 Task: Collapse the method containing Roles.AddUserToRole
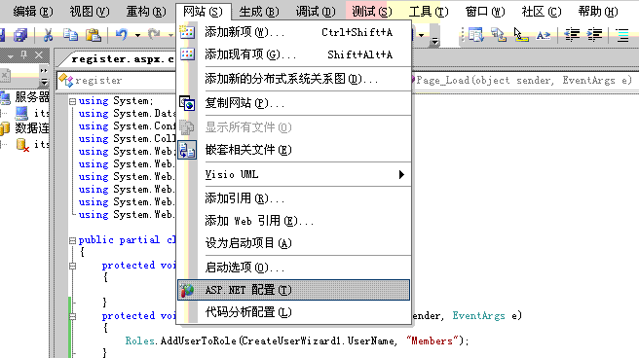coord(72,316)
